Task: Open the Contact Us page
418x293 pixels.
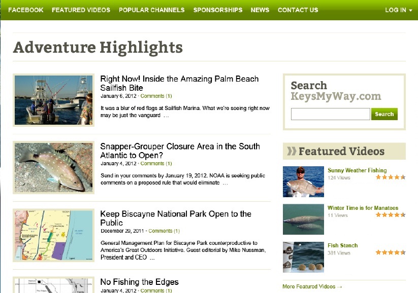Action: pyautogui.click(x=298, y=10)
